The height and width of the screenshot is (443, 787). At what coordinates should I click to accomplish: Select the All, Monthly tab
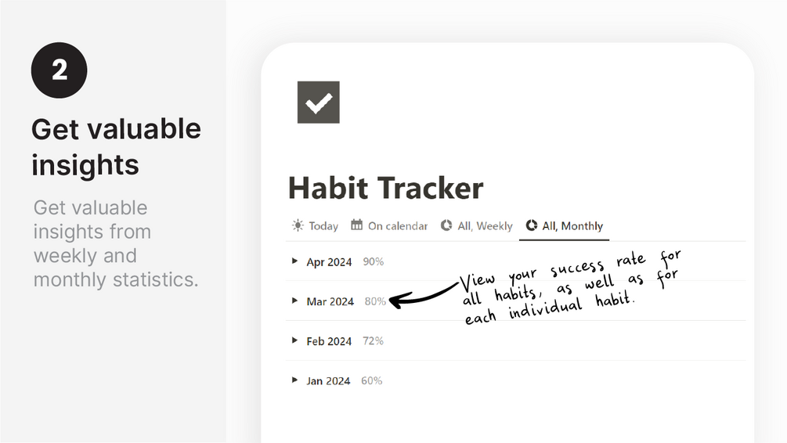pyautogui.click(x=572, y=226)
